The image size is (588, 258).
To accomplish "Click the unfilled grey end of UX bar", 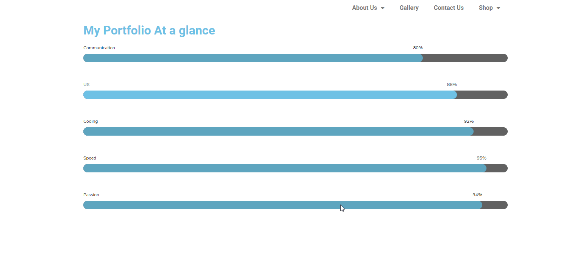I will tap(482, 95).
